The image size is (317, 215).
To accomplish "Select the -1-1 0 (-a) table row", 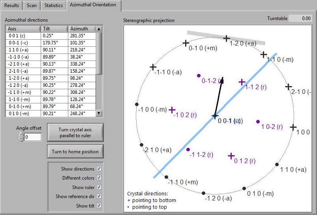I will (x=51, y=57).
